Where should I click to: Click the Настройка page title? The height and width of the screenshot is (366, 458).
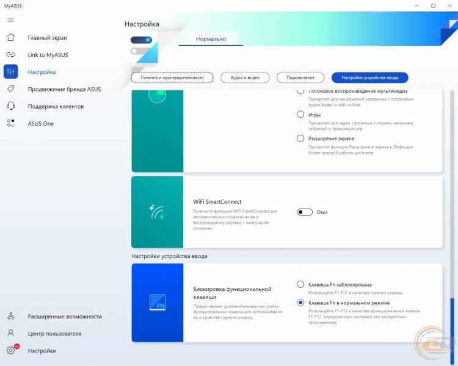pyautogui.click(x=142, y=24)
